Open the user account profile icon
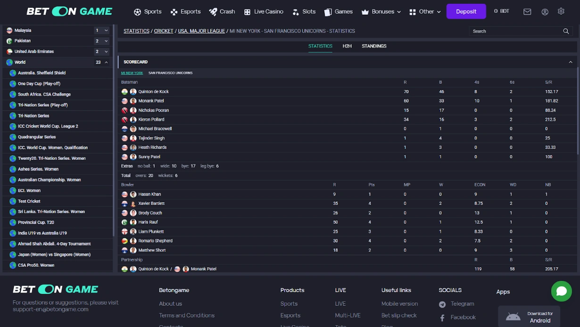Image resolution: width=580 pixels, height=327 pixels. (545, 12)
